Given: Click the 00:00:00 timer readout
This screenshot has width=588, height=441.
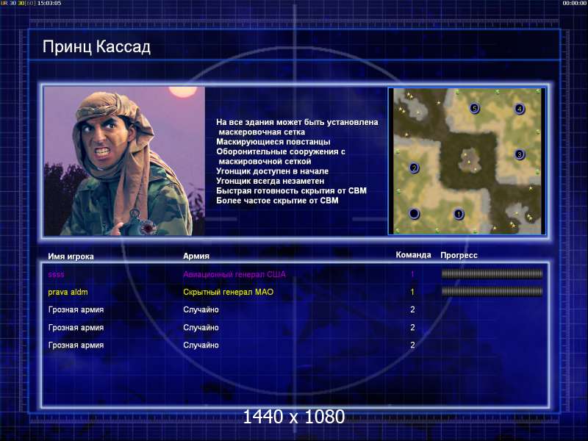Looking at the screenshot, I should (x=575, y=3).
